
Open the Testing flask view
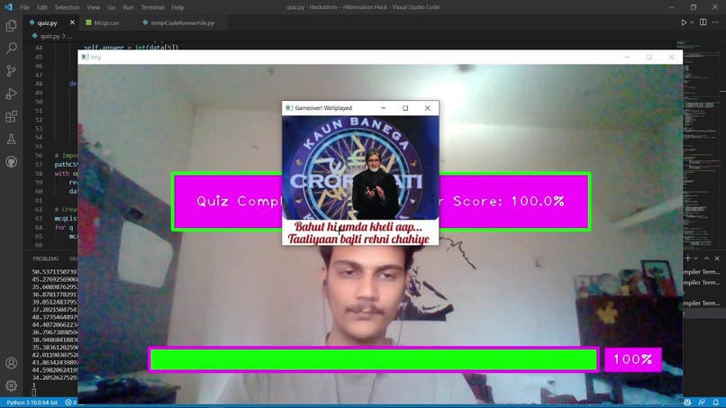pos(11,139)
